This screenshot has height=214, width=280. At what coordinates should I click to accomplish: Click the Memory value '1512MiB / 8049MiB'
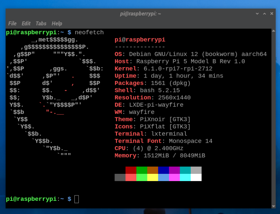point(174,155)
